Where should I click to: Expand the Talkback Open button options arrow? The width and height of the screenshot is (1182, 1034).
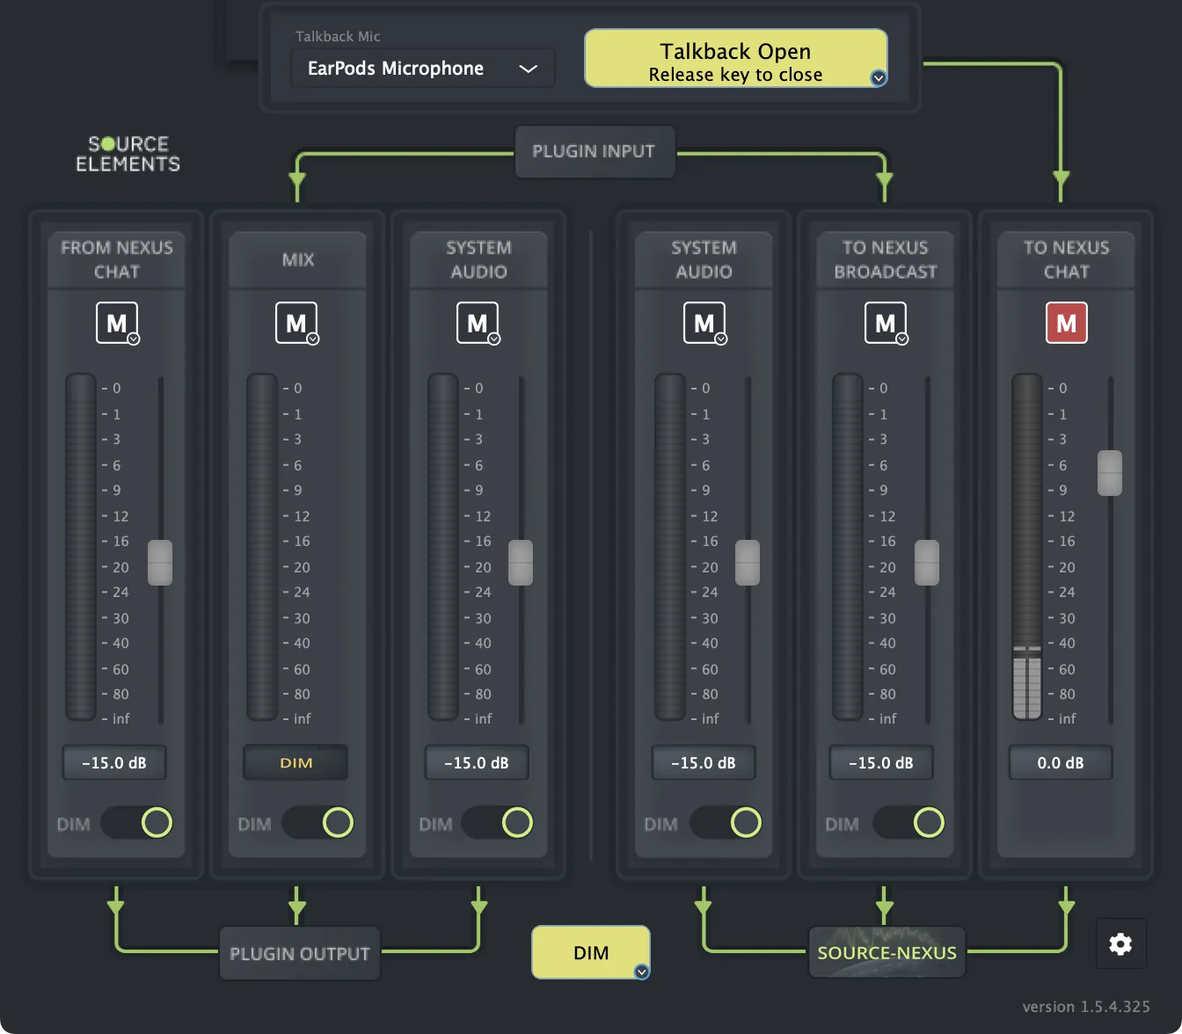click(878, 78)
